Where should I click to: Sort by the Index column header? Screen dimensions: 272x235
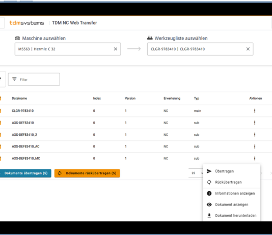[x=97, y=98]
